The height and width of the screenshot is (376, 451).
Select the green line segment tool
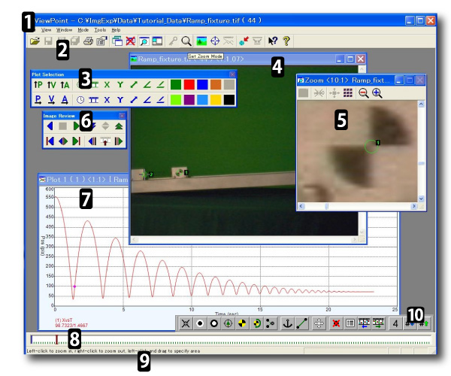pos(301,323)
